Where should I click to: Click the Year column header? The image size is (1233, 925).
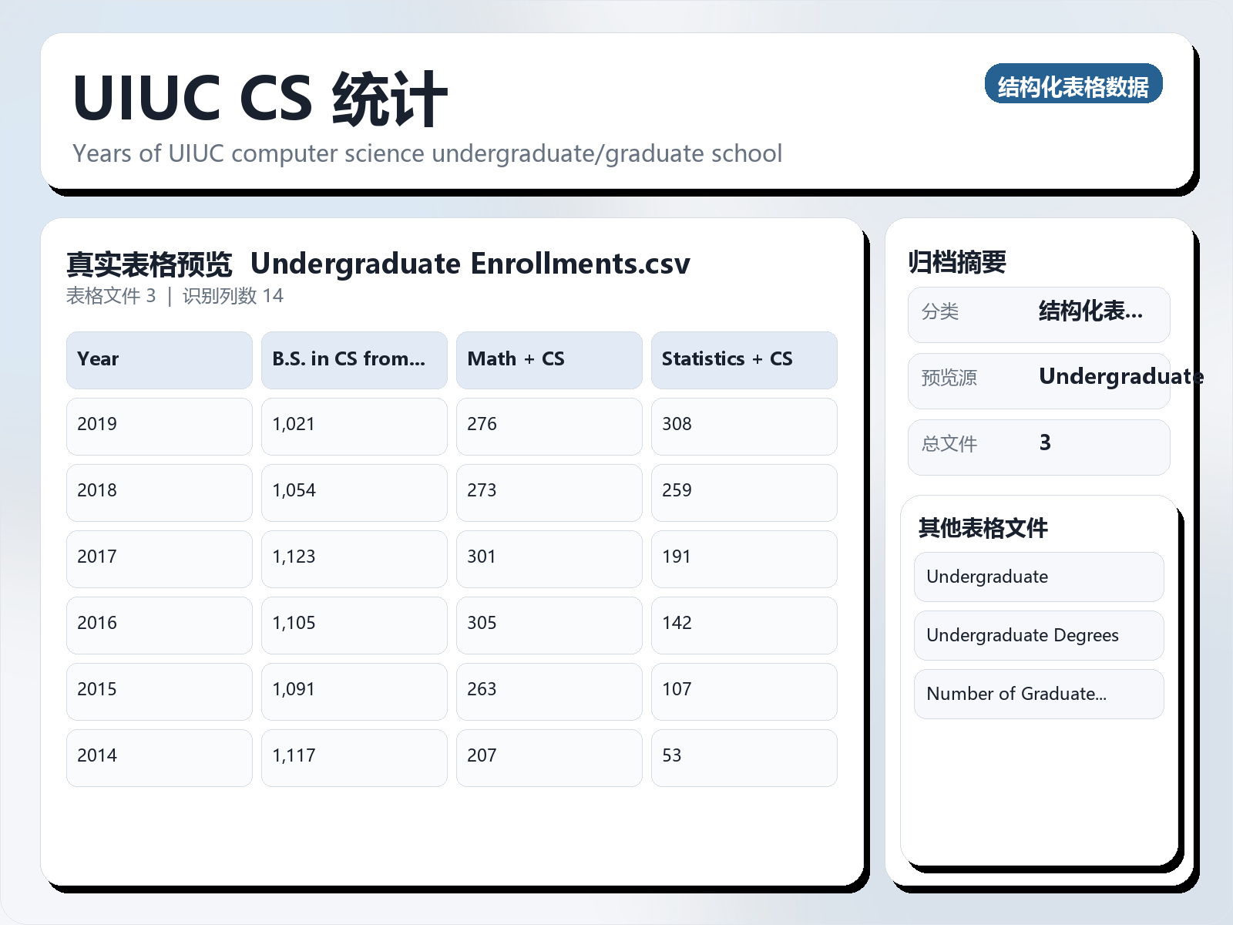[159, 359]
